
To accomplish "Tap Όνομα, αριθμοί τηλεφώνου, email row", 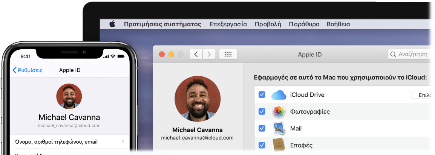I will (70, 142).
